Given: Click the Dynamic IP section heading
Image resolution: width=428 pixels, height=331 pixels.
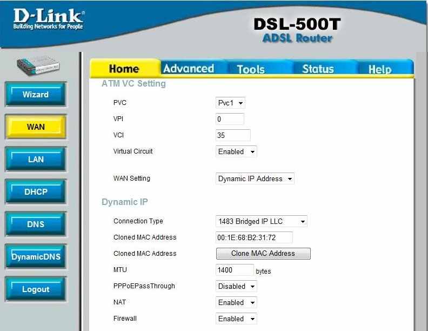Looking at the screenshot, I should (x=124, y=202).
